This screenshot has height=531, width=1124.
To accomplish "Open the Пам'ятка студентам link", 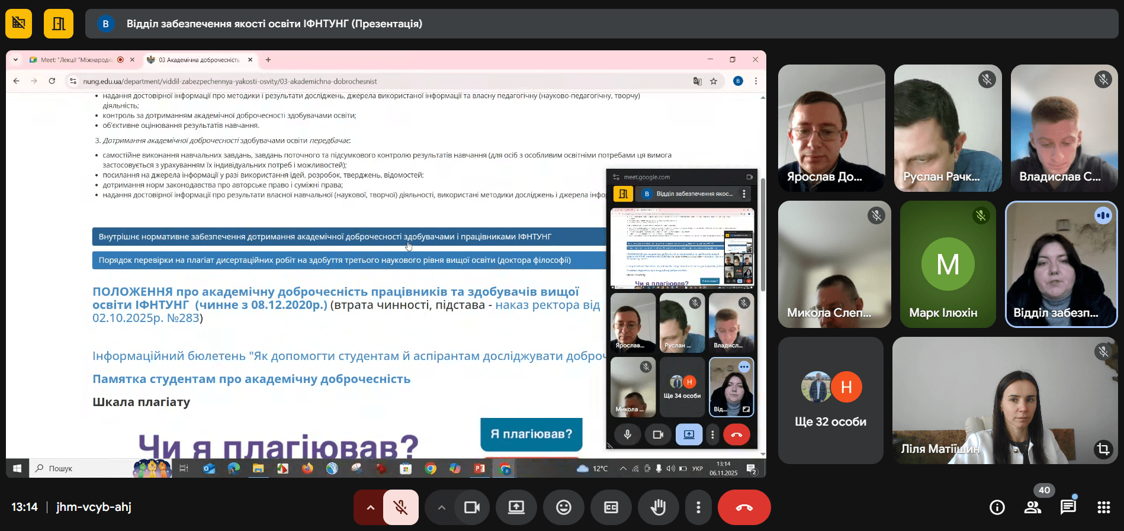I will [x=251, y=379].
